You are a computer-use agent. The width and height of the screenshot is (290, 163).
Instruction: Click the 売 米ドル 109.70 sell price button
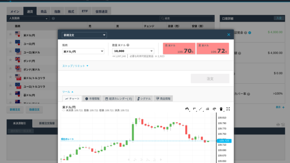pyautogui.click(x=179, y=48)
